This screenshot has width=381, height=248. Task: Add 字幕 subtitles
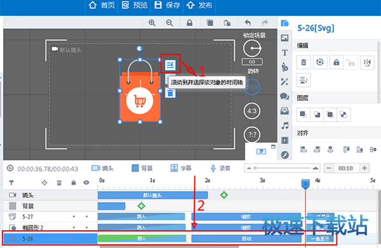(x=181, y=168)
